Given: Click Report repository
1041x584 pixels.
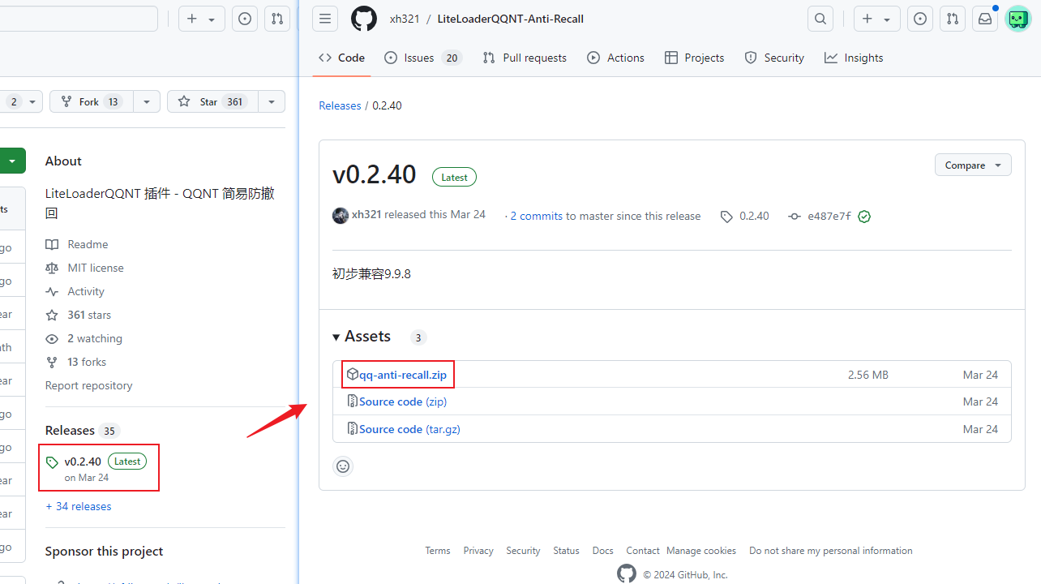Looking at the screenshot, I should tap(88, 385).
